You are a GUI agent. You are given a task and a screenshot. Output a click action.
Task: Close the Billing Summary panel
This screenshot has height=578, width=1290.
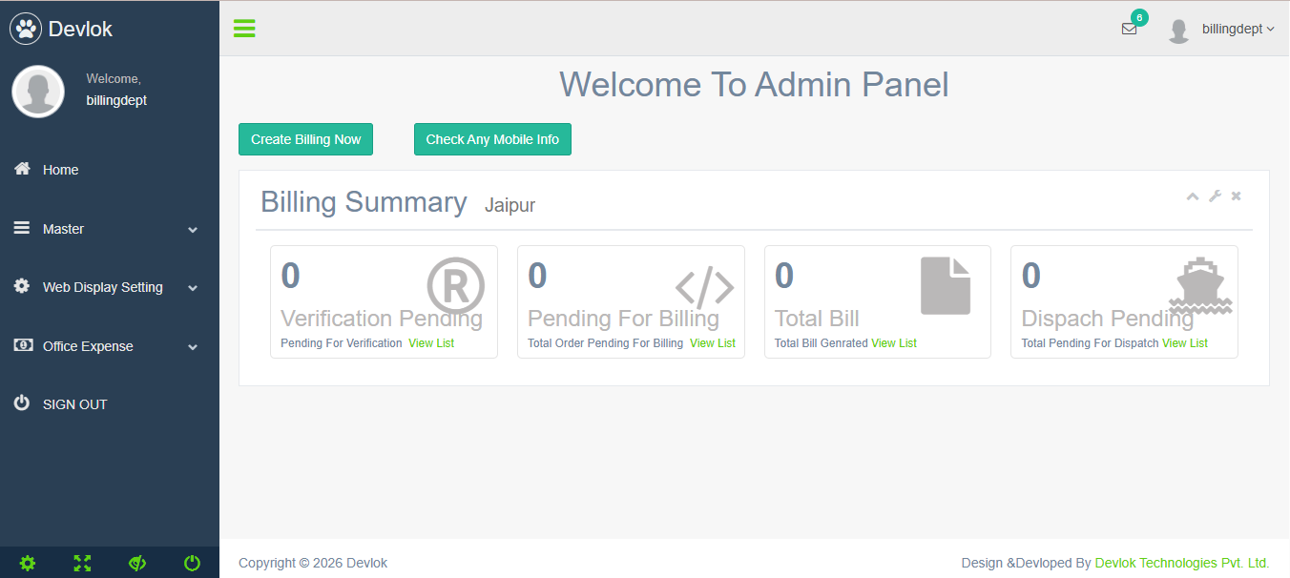(x=1236, y=196)
